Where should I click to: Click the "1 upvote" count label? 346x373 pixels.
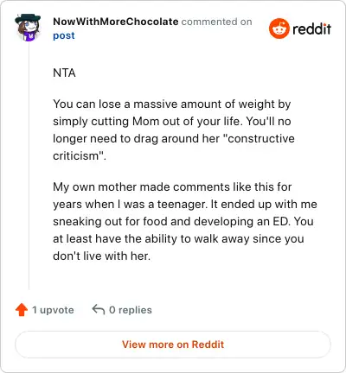53,310
